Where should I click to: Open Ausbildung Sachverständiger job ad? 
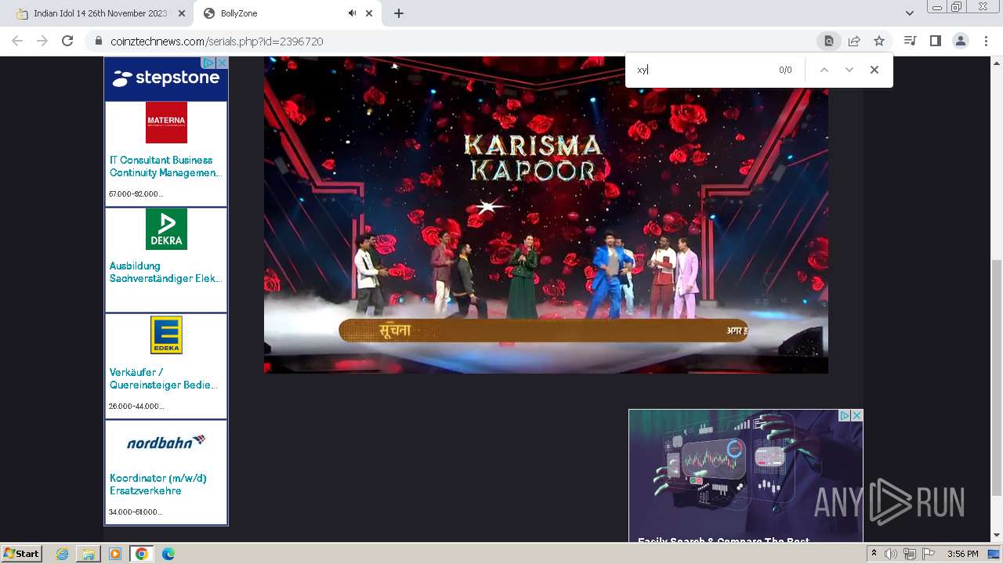(165, 272)
